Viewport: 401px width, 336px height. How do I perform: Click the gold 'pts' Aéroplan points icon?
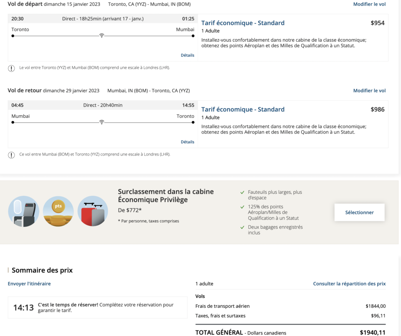(58, 211)
